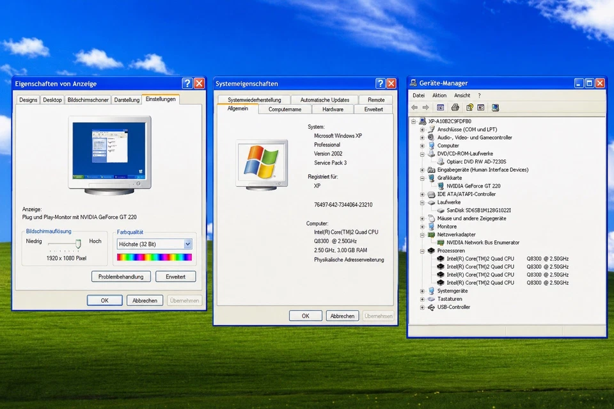Open the Erweitert tab in Systemeigenschaften
The width and height of the screenshot is (614, 409).
[x=374, y=109]
